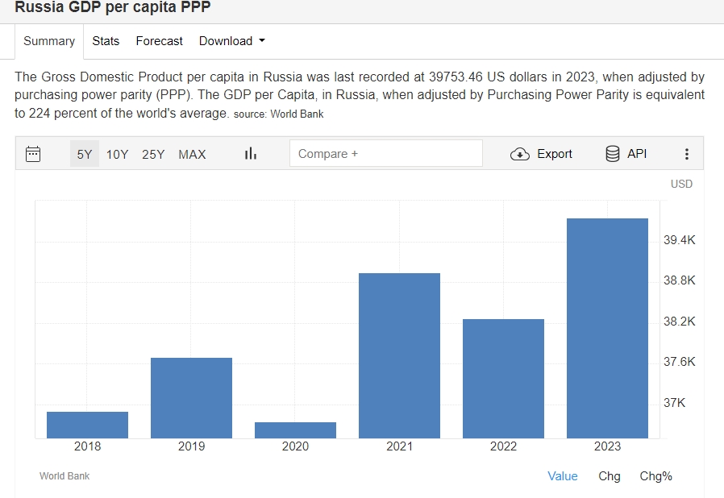The width and height of the screenshot is (724, 498).
Task: Click the Compare + input field
Action: 385,154
